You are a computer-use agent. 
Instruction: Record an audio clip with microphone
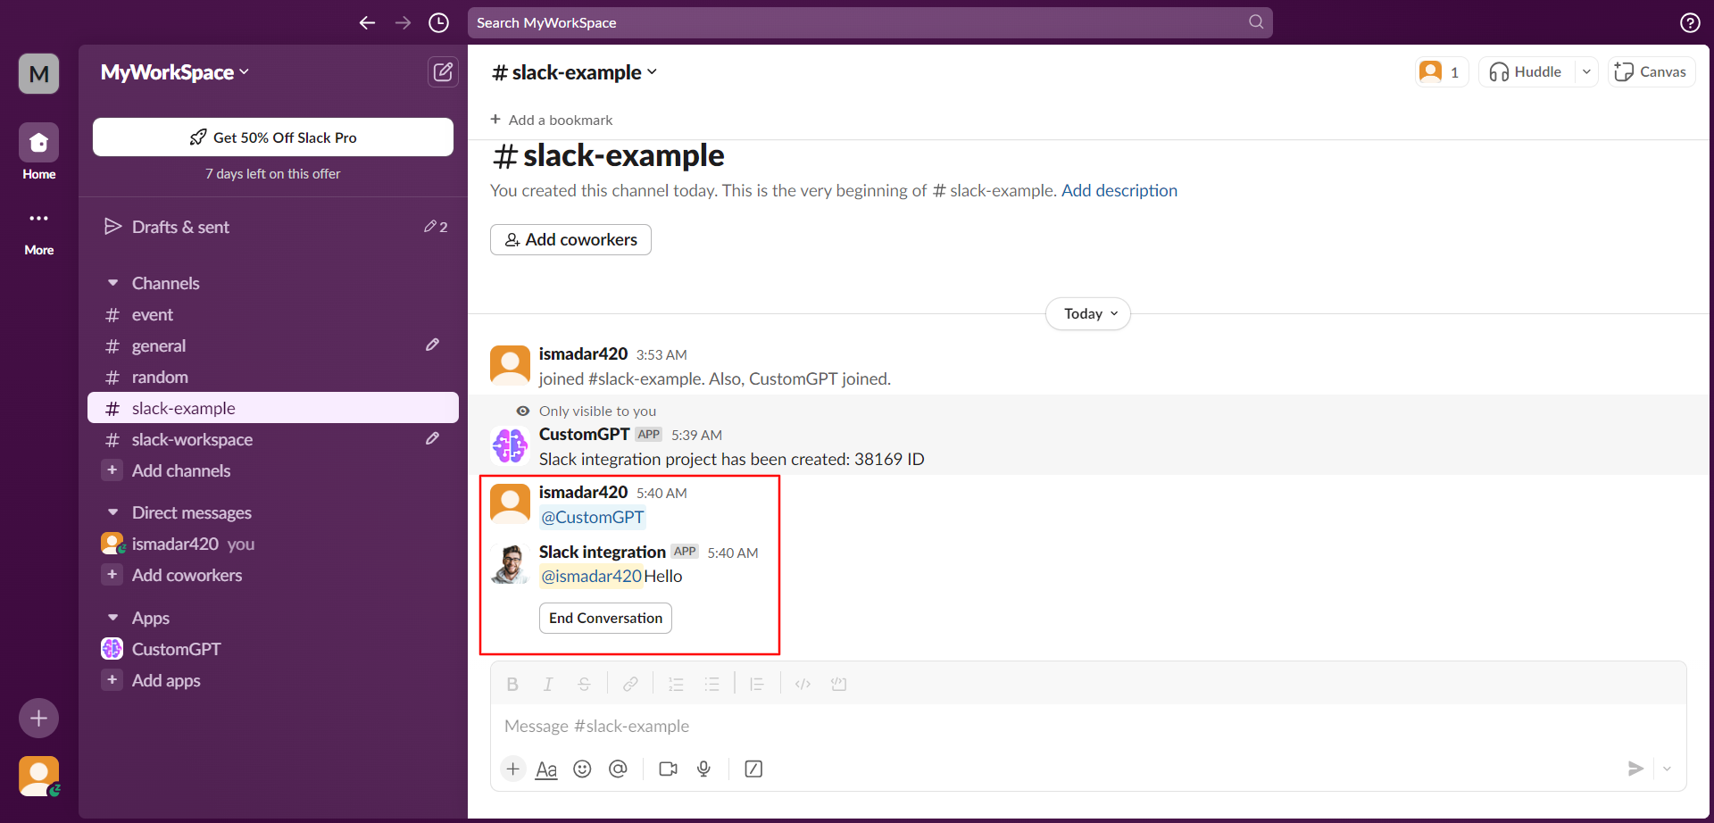(x=703, y=769)
